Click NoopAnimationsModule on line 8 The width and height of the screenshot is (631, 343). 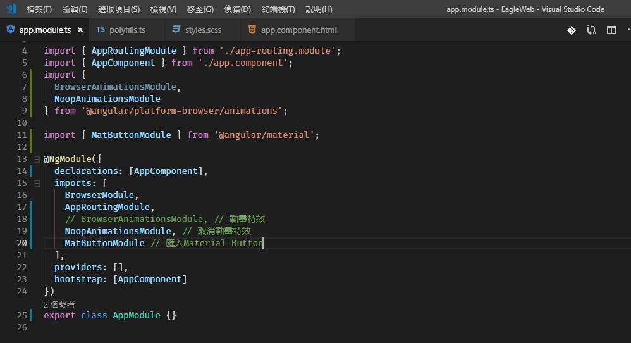pyautogui.click(x=107, y=99)
